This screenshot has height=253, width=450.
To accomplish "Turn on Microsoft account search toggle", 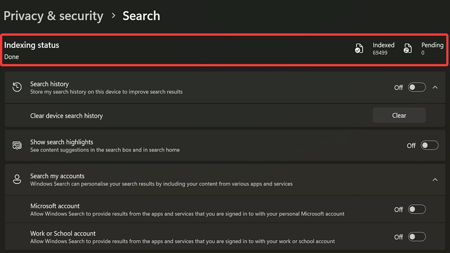I will (x=417, y=209).
